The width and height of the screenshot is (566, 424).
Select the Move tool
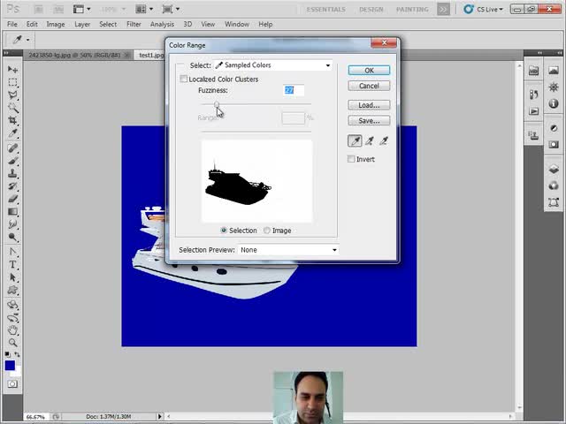[x=12, y=69]
